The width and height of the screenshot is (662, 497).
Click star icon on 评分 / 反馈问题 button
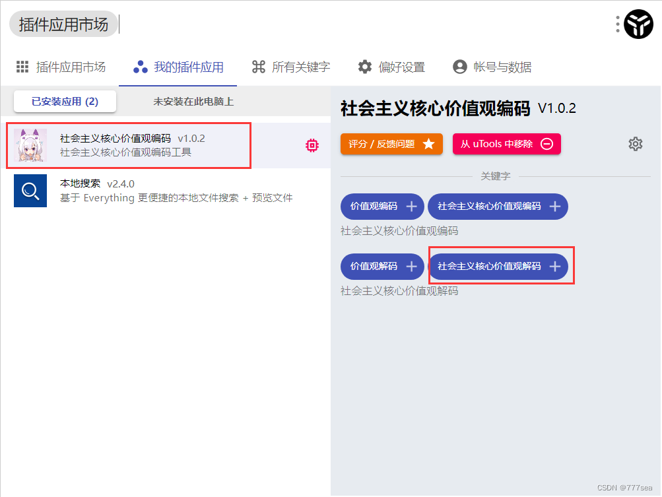428,144
